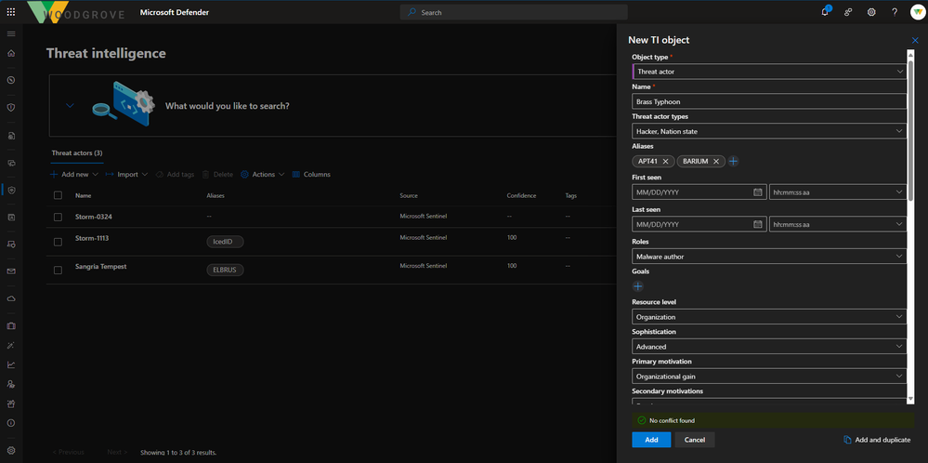Click the IcedID alias tag
This screenshot has height=463, width=928.
point(225,242)
